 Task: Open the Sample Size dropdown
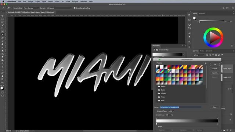tap(31, 8)
